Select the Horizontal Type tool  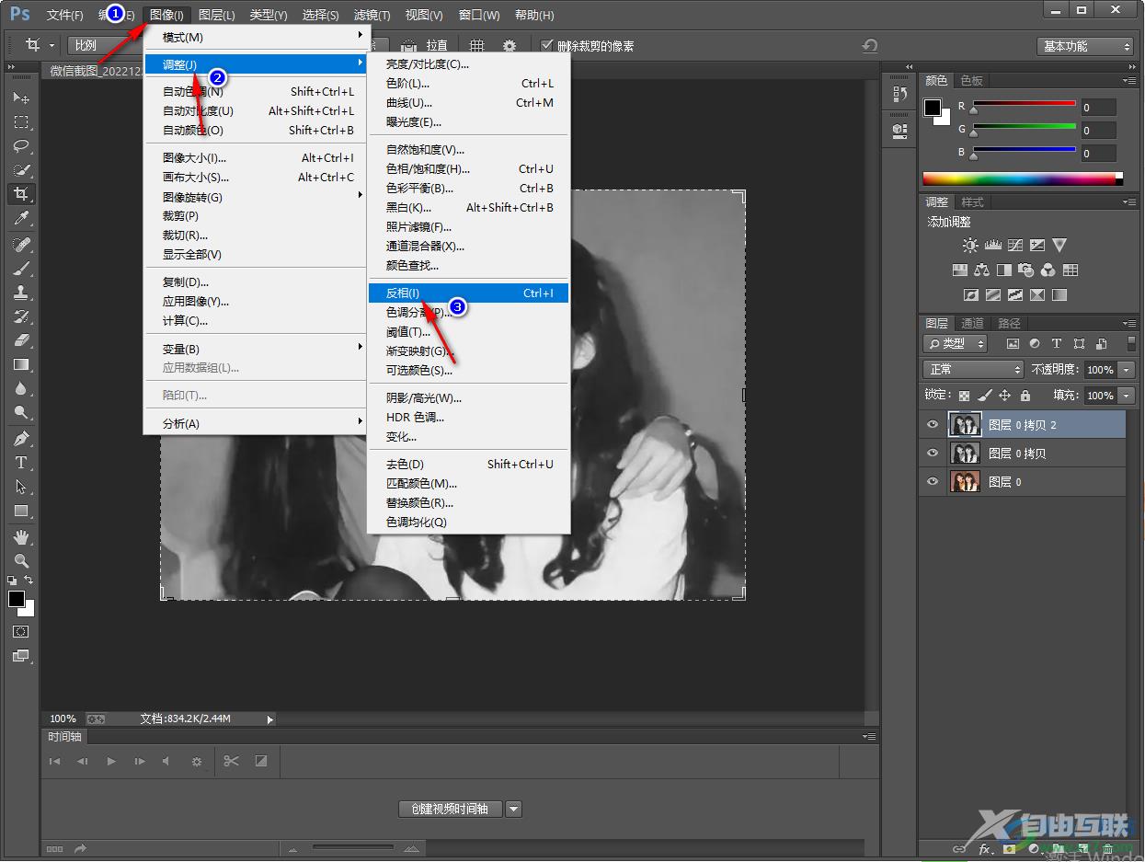point(21,462)
